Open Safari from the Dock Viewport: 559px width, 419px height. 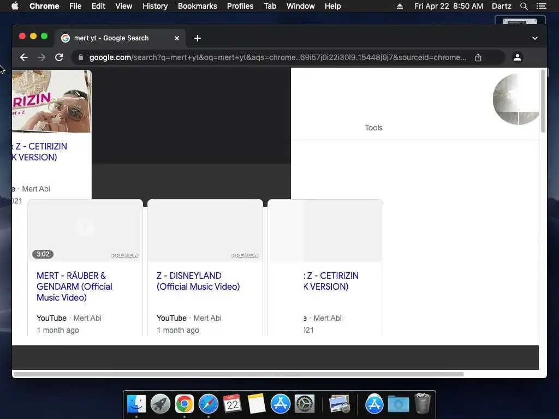pos(208,404)
